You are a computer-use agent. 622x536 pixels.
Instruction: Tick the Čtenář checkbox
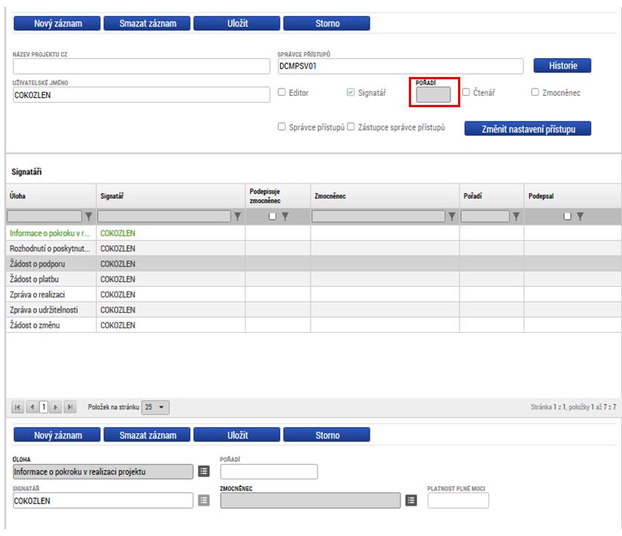point(466,92)
